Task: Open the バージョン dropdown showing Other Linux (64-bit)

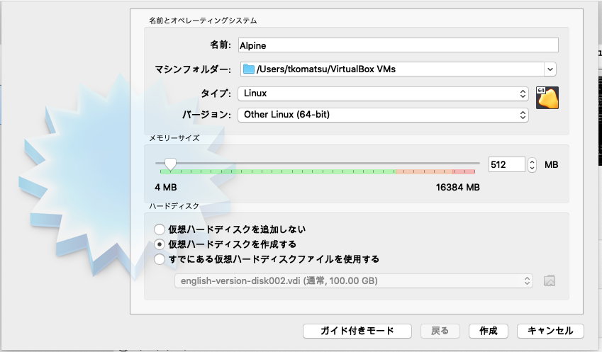Action: coord(383,115)
